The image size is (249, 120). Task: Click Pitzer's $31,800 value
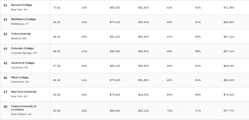pyautogui.click(x=143, y=80)
